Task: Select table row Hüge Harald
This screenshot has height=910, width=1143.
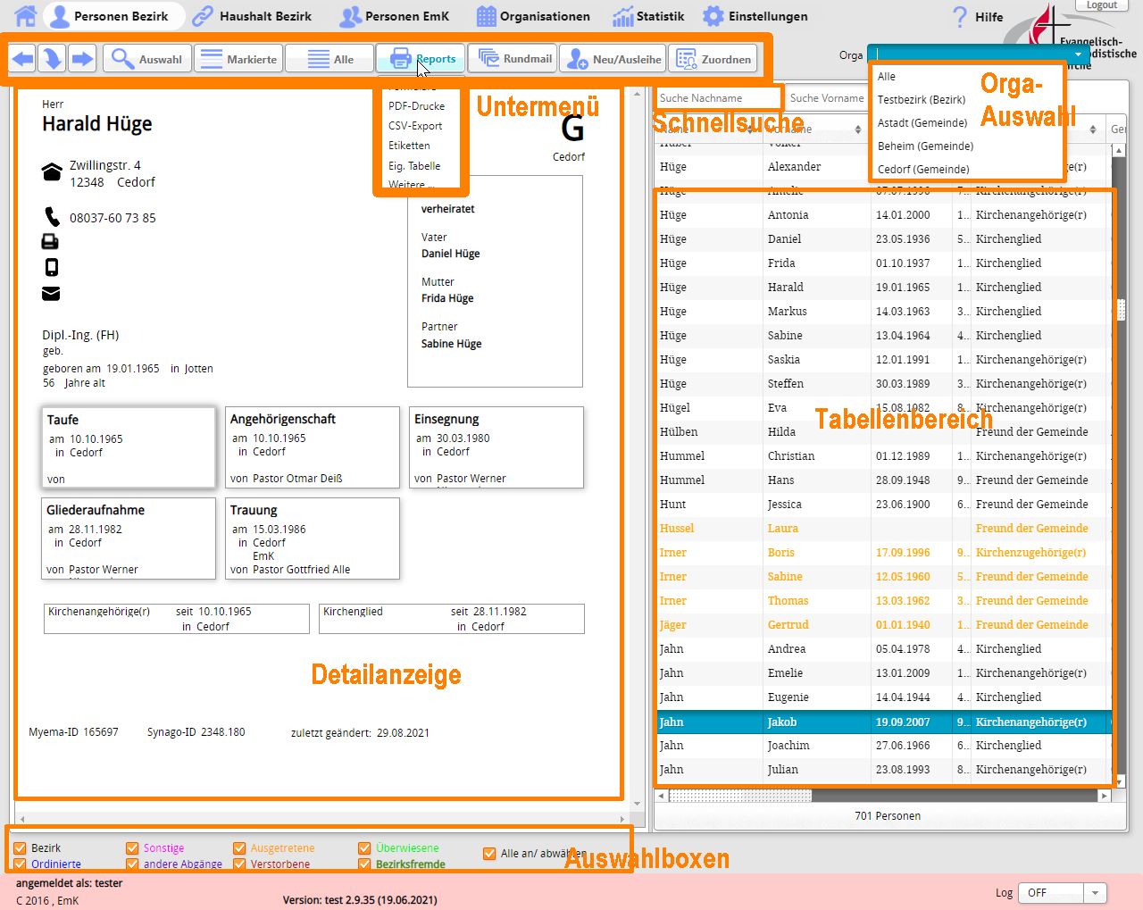Action: [884, 288]
